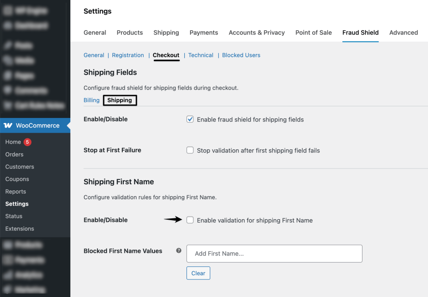Screen dimensions: 428x297
Task: Click the WooCommerce logo icon in sidebar
Action: coord(10,125)
